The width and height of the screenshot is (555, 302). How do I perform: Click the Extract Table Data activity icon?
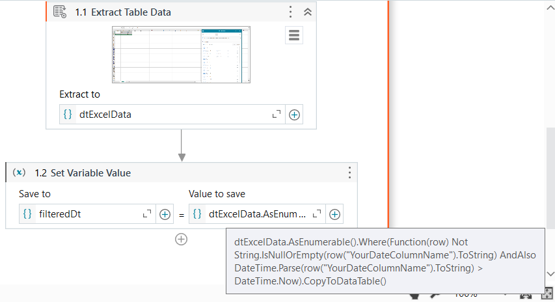click(60, 12)
